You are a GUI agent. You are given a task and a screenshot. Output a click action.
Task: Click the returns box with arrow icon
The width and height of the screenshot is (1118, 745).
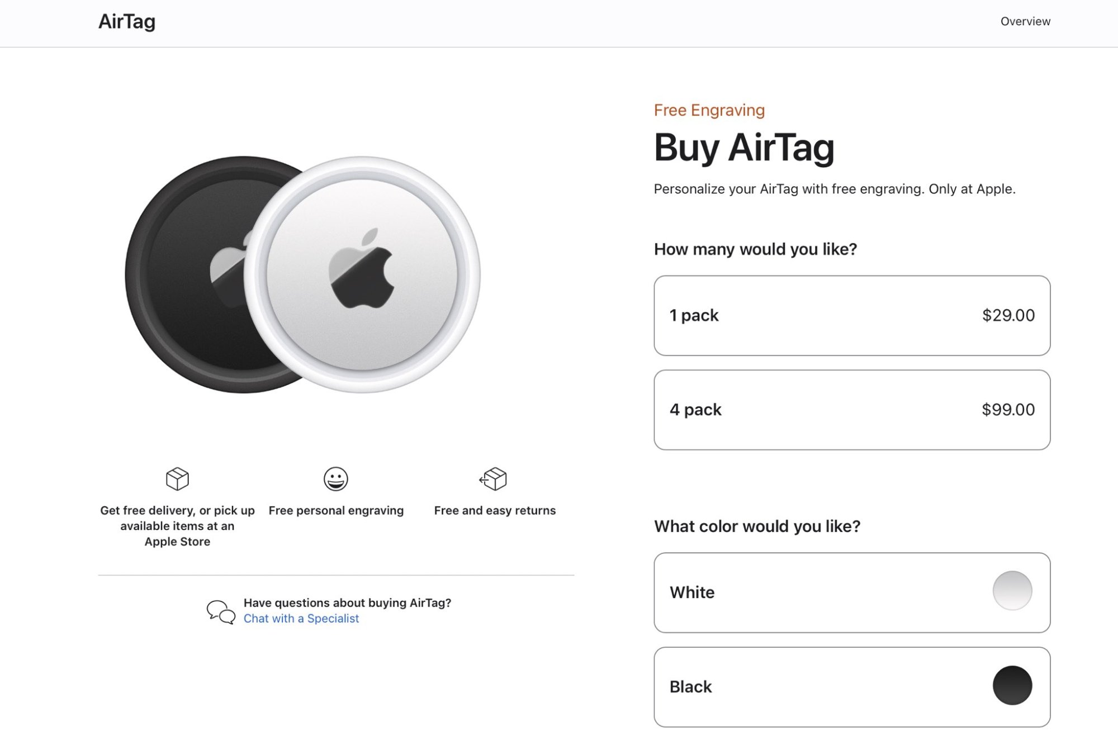[x=494, y=478]
